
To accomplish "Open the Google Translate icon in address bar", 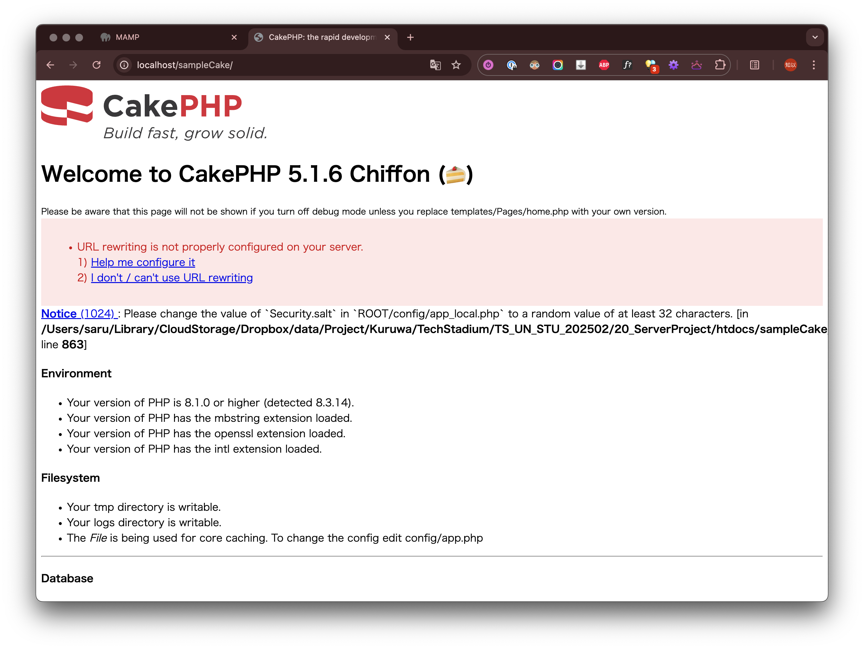I will click(x=435, y=65).
